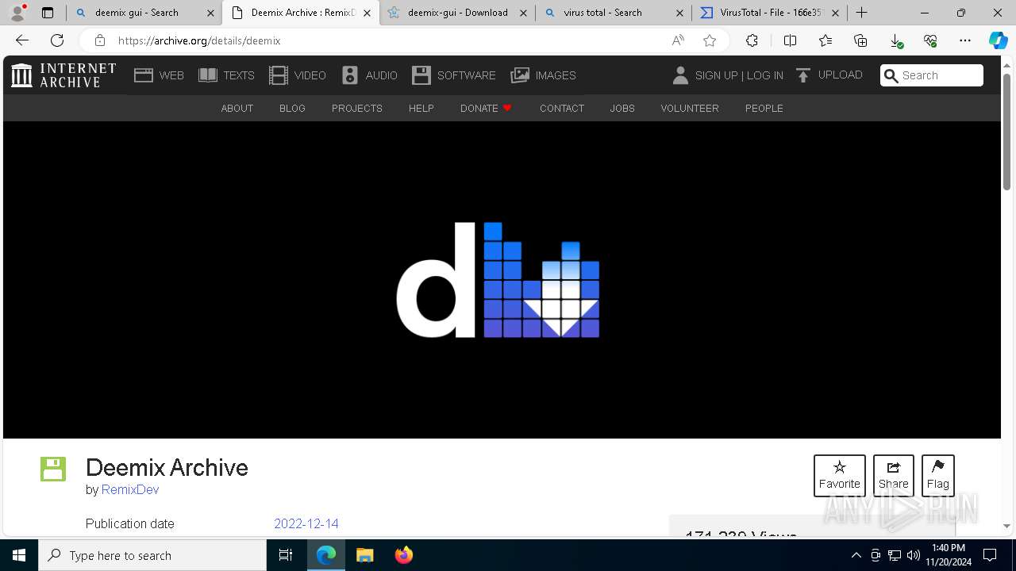Screen dimensions: 1016x571
Task: View site information lock icon
Action: click(x=100, y=40)
